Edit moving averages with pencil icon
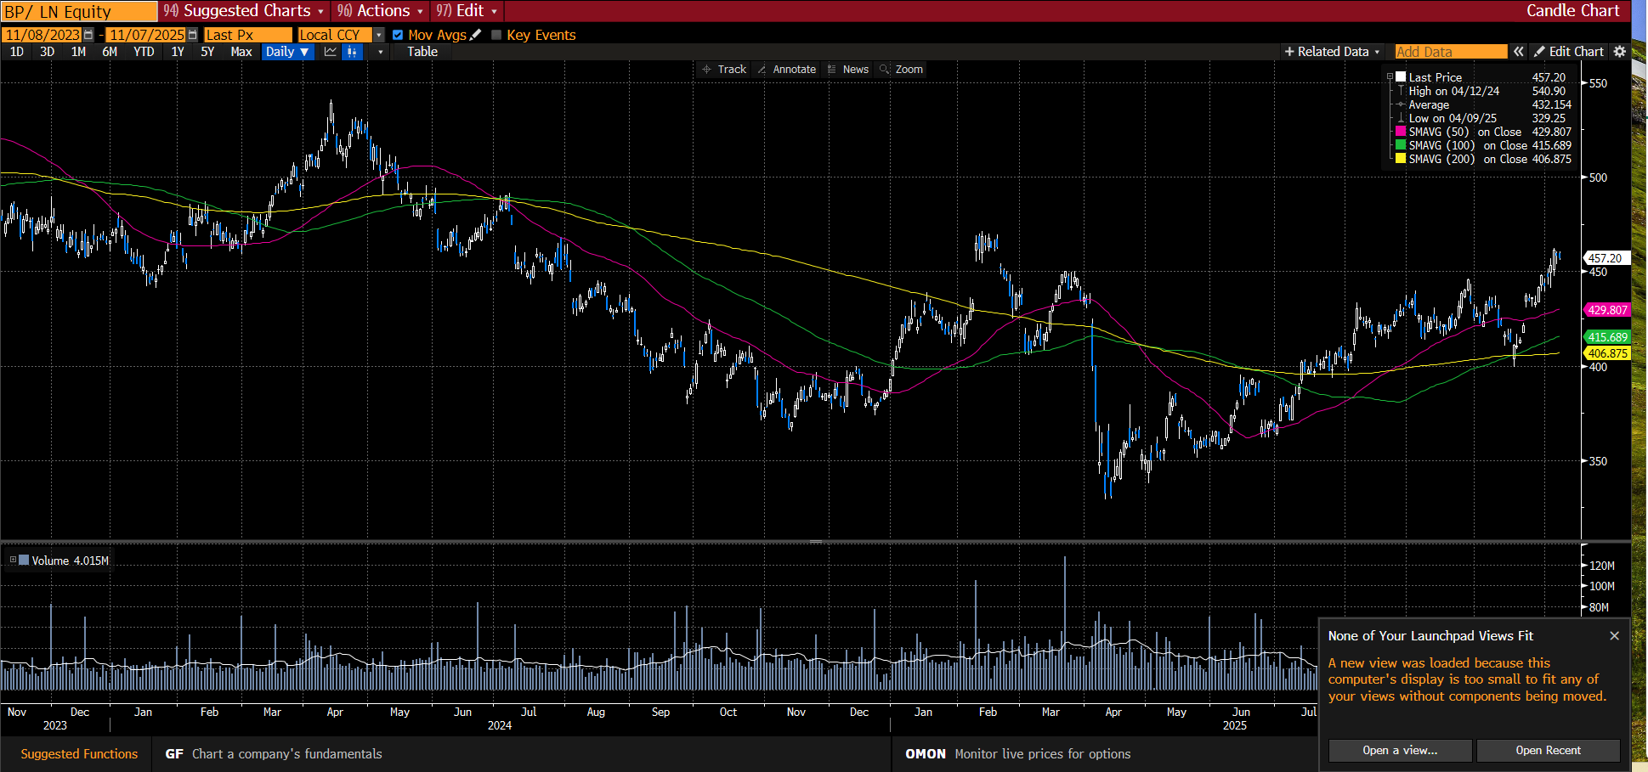 pos(476,35)
